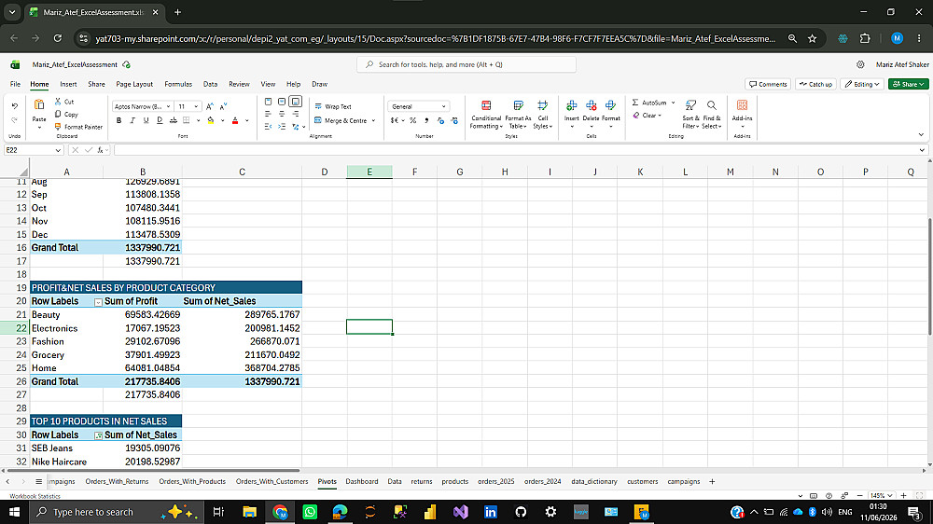Apply Merge & Centre to cells
933x524 pixels.
345,120
